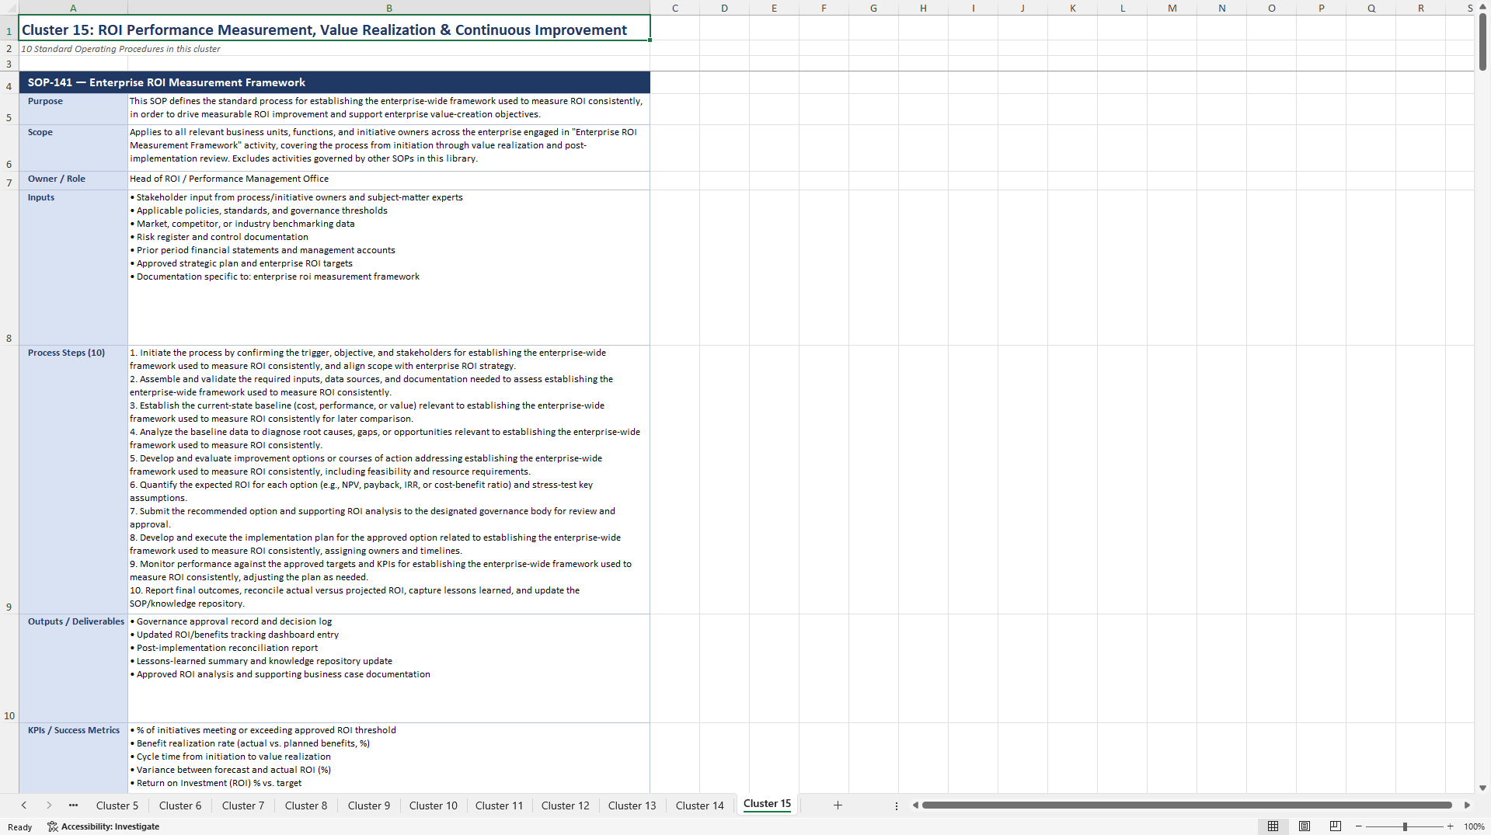
Task: Open hidden sheet list ellipsis
Action: click(x=73, y=805)
